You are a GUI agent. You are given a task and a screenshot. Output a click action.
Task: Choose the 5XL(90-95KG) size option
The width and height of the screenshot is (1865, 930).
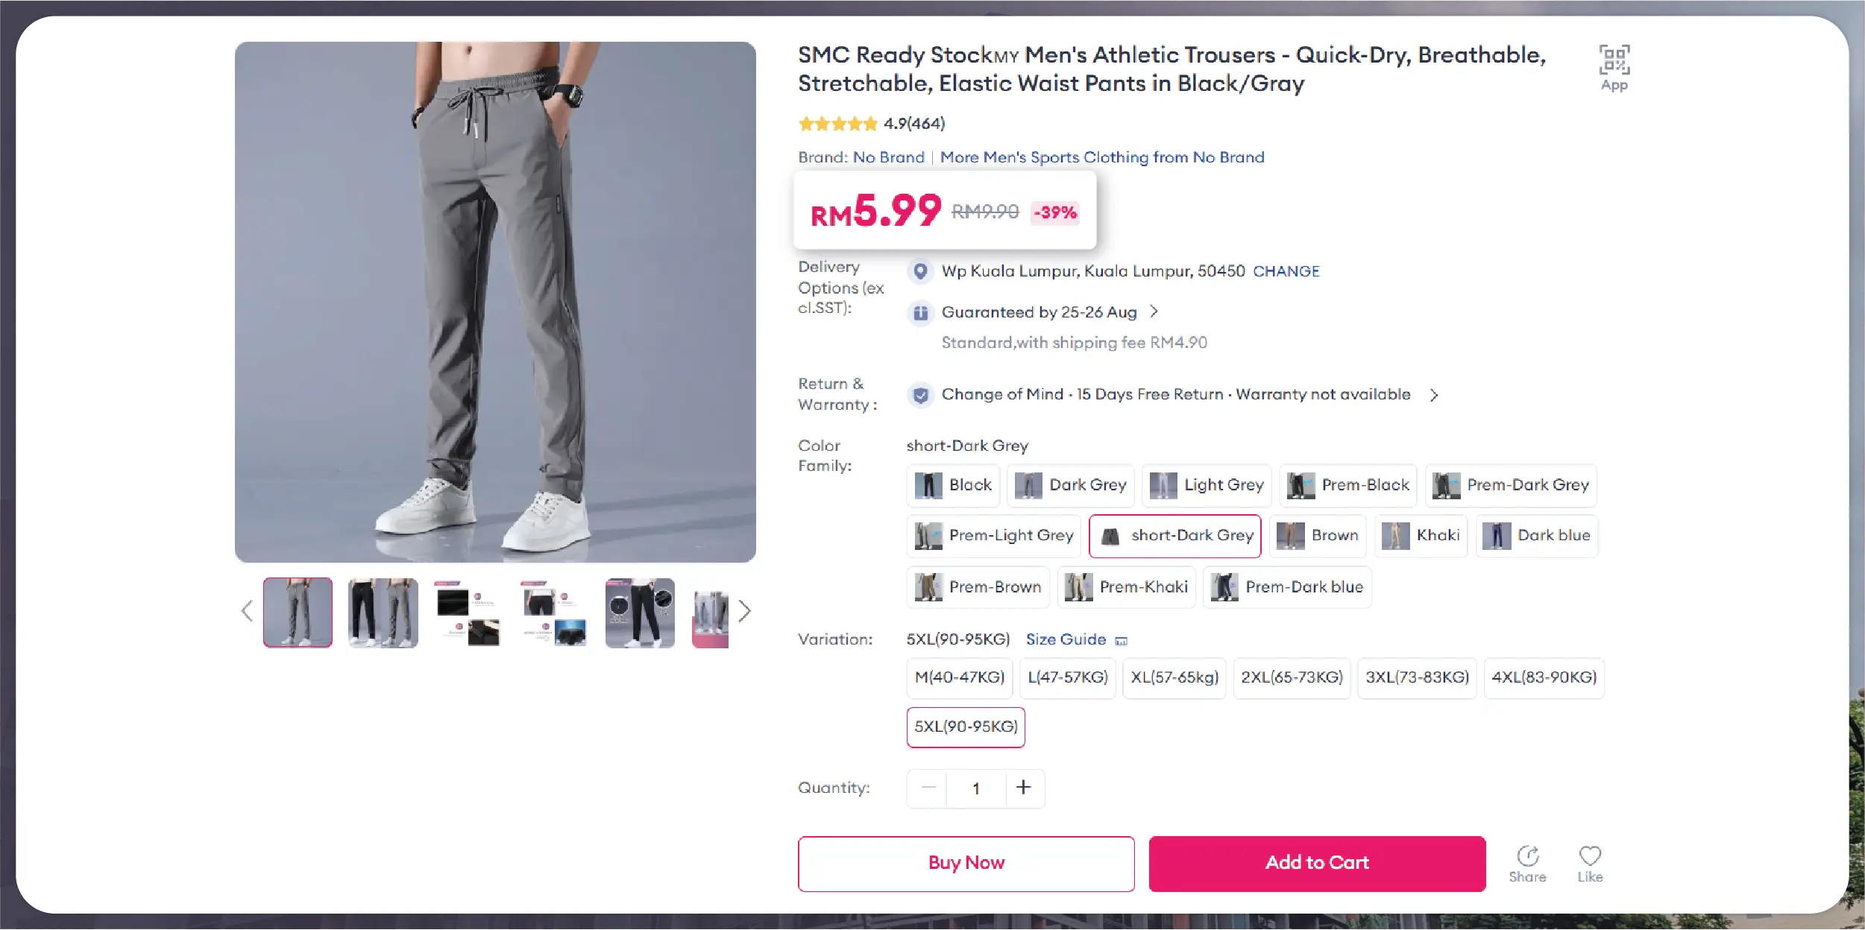(x=966, y=727)
